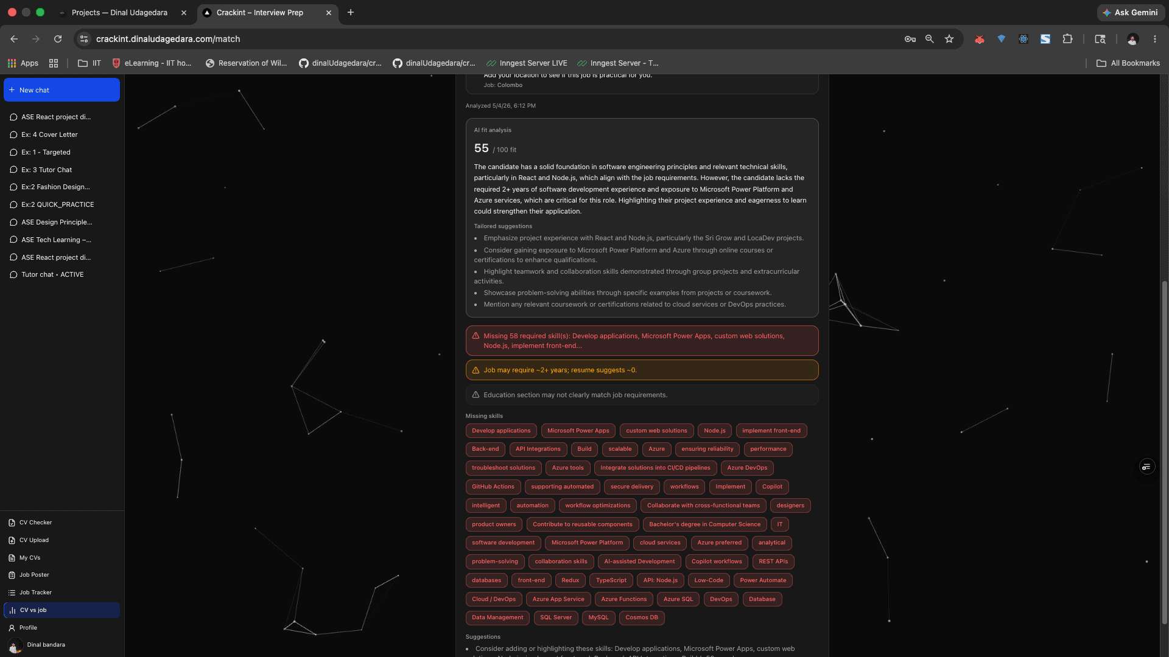Screen dimensions: 1169x657
Task: Click site info icon in address bar
Action: 84,39
